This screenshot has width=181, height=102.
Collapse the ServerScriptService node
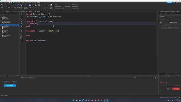[1, 22]
